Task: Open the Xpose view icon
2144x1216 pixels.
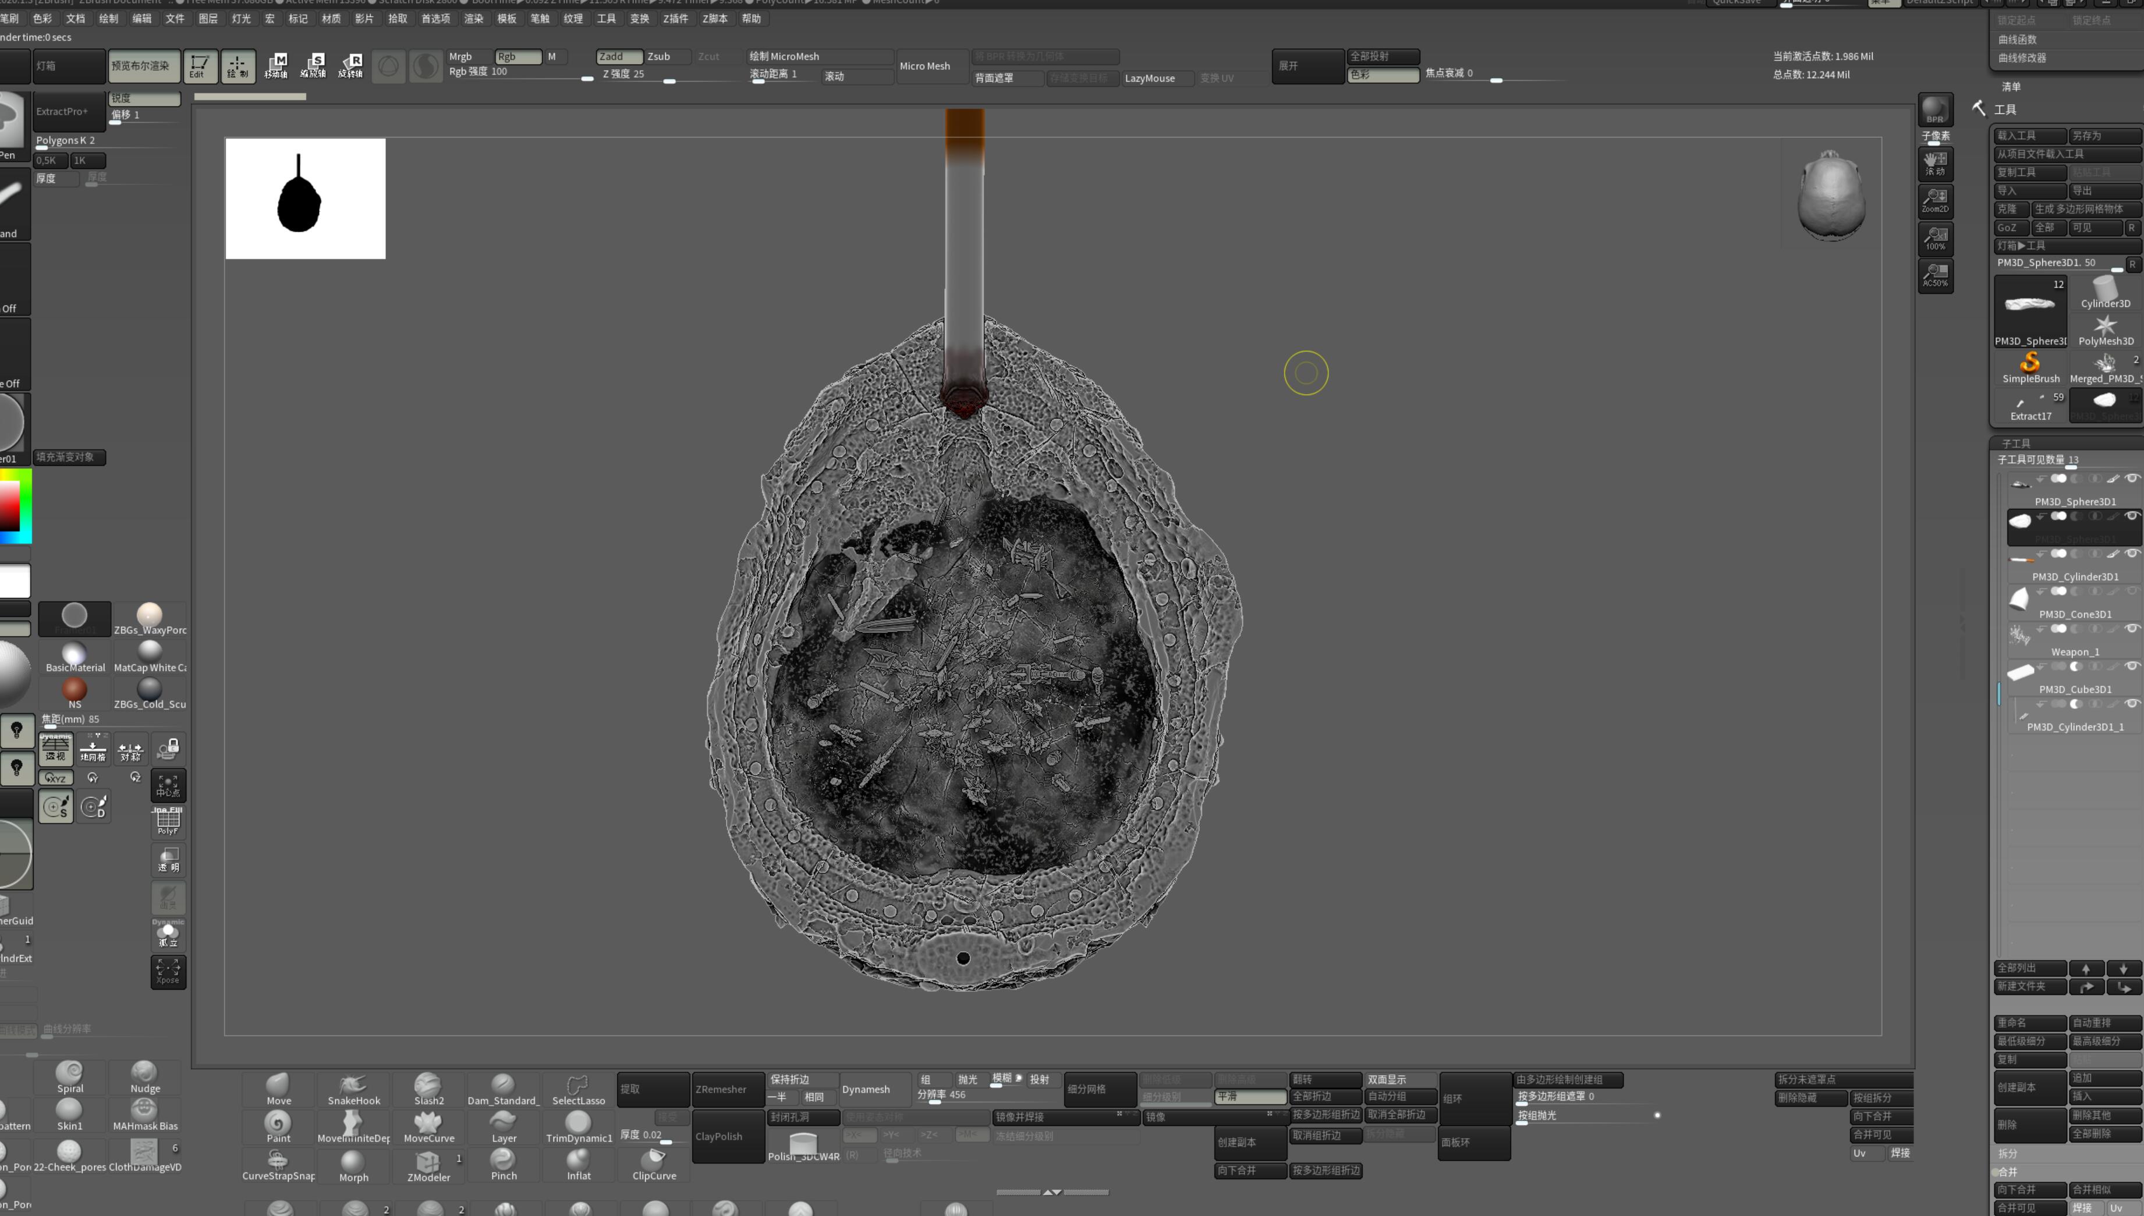Action: click(x=168, y=972)
